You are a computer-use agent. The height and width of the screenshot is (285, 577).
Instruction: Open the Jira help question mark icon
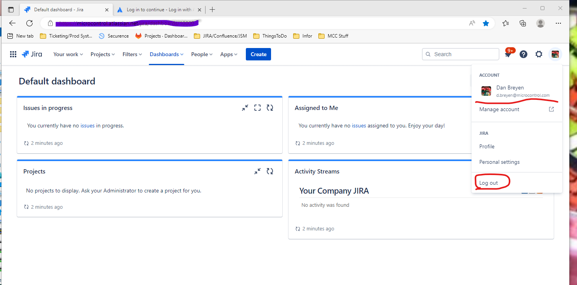(x=523, y=54)
